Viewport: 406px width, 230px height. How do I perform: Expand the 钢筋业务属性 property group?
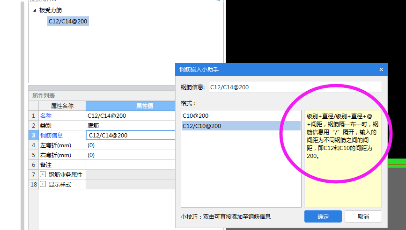click(x=43, y=174)
